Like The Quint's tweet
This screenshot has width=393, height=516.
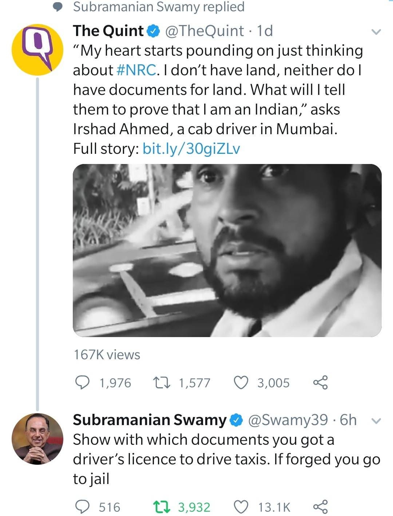tap(241, 383)
